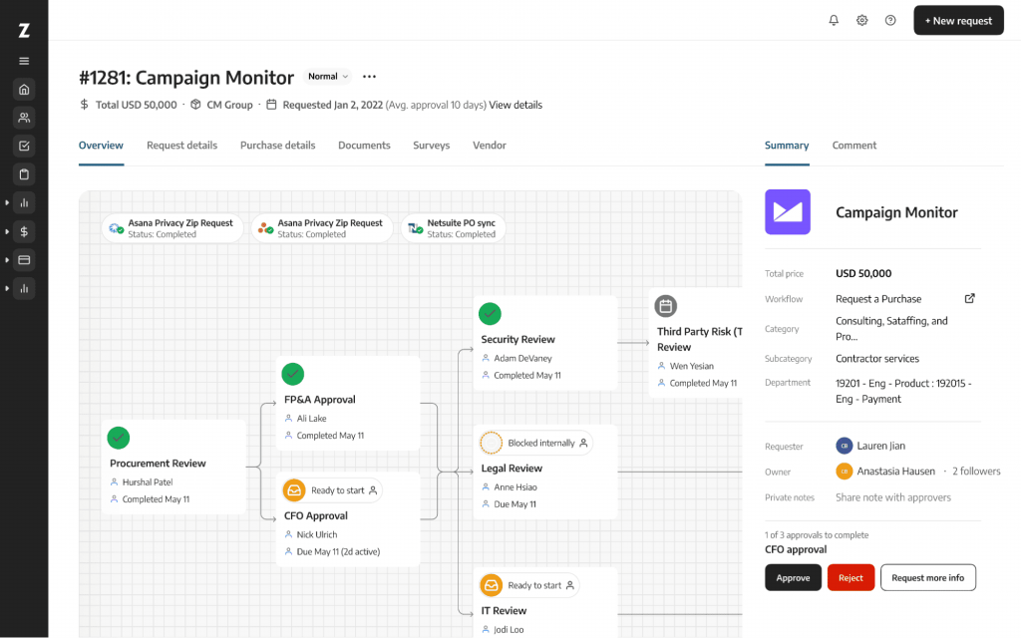Open workflow external link icon
The height and width of the screenshot is (638, 1021).
(x=969, y=298)
